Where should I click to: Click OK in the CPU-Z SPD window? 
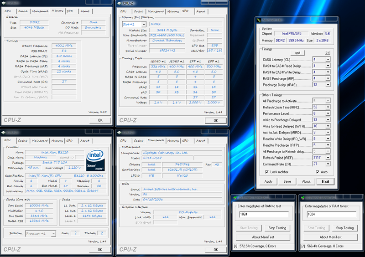216,120
